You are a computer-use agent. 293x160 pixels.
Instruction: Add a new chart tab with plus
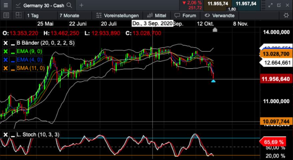(81, 5)
